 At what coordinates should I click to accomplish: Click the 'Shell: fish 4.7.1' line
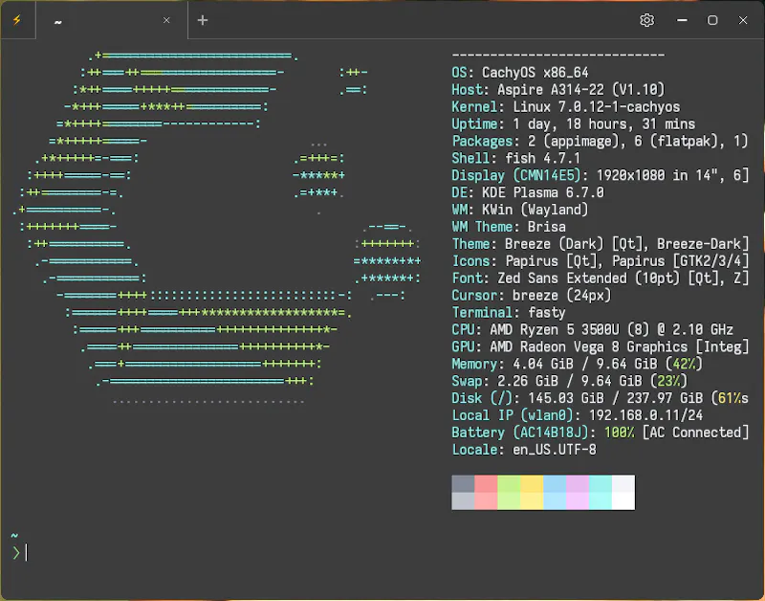516,158
